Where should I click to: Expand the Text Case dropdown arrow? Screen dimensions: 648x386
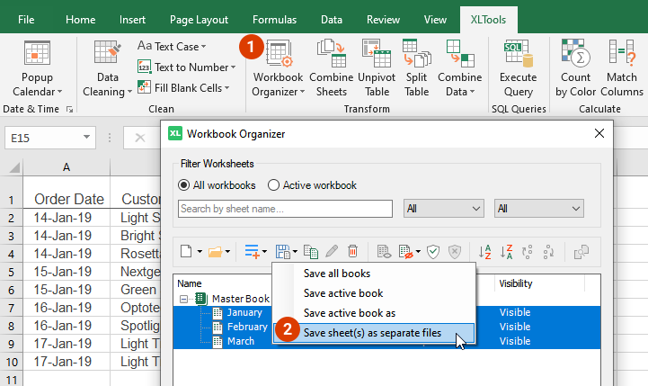click(203, 47)
